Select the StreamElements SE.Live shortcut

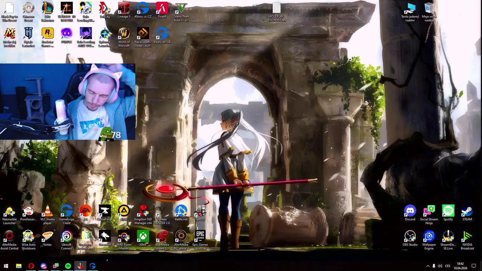click(448, 241)
